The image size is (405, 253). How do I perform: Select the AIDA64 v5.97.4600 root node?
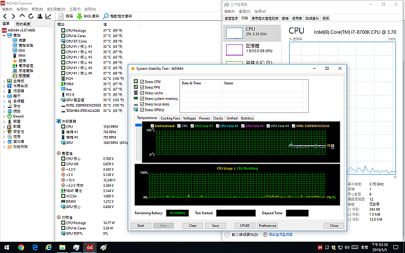[x=21, y=30]
